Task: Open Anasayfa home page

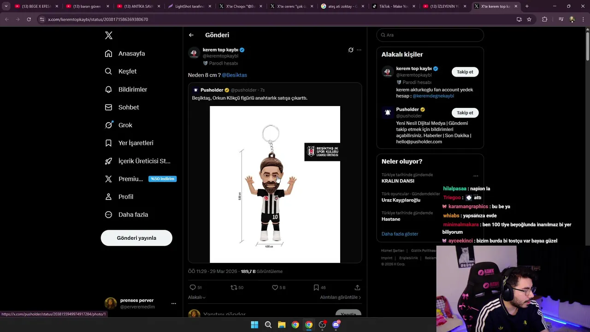Action: 125,53
